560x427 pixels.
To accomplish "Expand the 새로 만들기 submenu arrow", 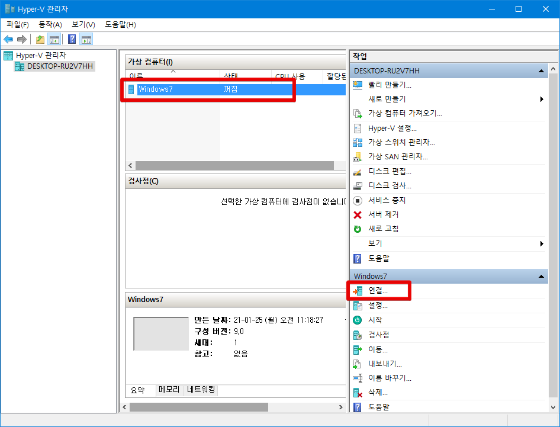I will 542,99.
